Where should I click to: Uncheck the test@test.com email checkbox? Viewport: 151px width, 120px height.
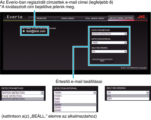pos(24,31)
